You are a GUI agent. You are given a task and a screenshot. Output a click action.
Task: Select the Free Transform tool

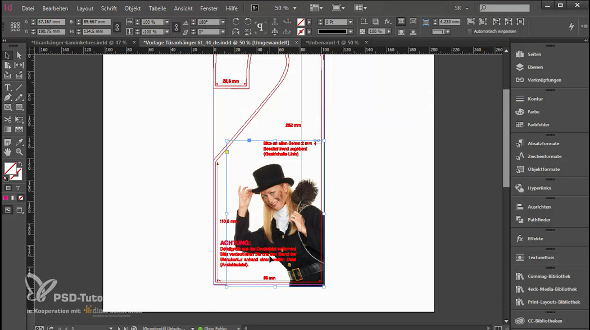(x=19, y=120)
